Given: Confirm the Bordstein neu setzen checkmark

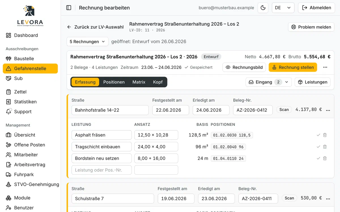Looking at the screenshot, I should (318, 158).
